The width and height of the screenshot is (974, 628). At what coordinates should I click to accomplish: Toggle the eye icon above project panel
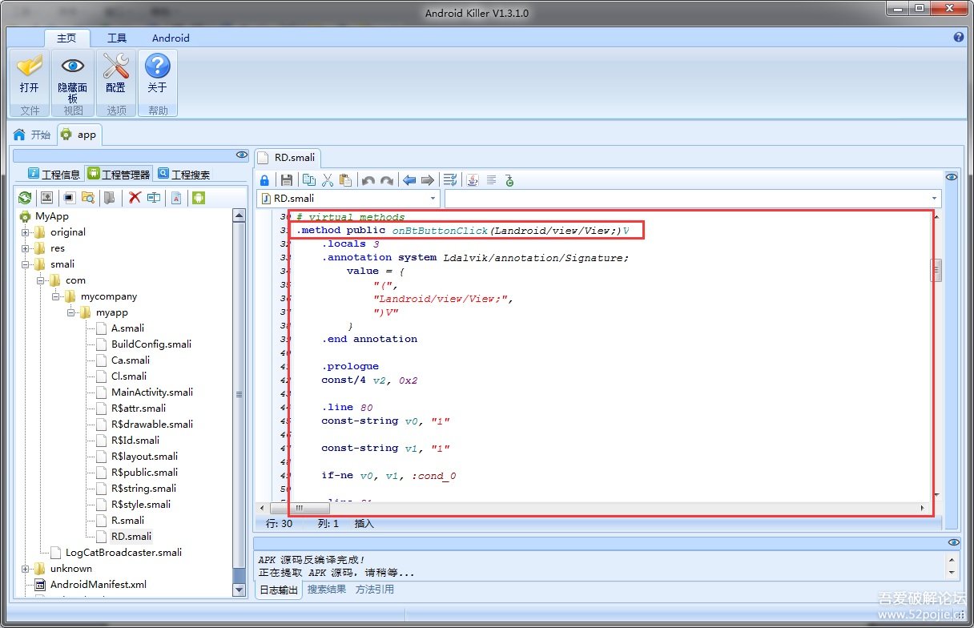click(241, 155)
